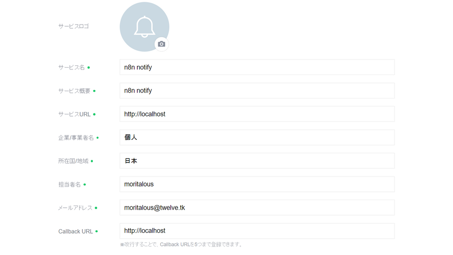
Task: Click the Callback URL hint note below field
Action: pos(182,245)
